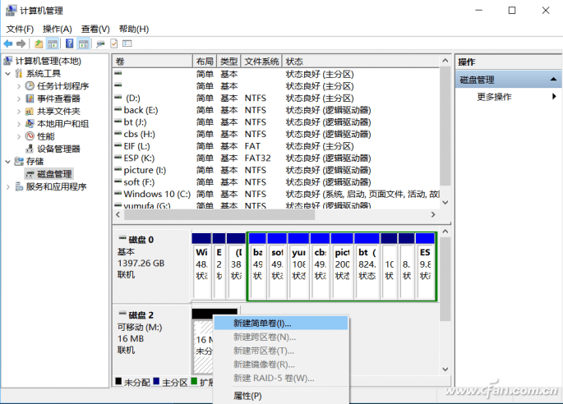This screenshot has height=404, width=563.
Task: Collapse the 存储 tree node
Action: tap(8, 162)
